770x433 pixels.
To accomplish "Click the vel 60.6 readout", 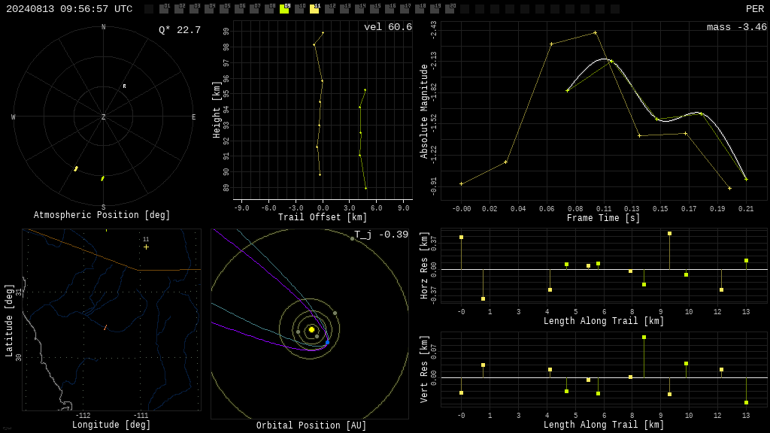I will tap(388, 27).
